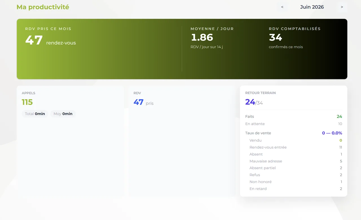Click the RDV COMPTABILISÉS heading
Image resolution: width=361 pixels, height=220 pixels.
295,29
